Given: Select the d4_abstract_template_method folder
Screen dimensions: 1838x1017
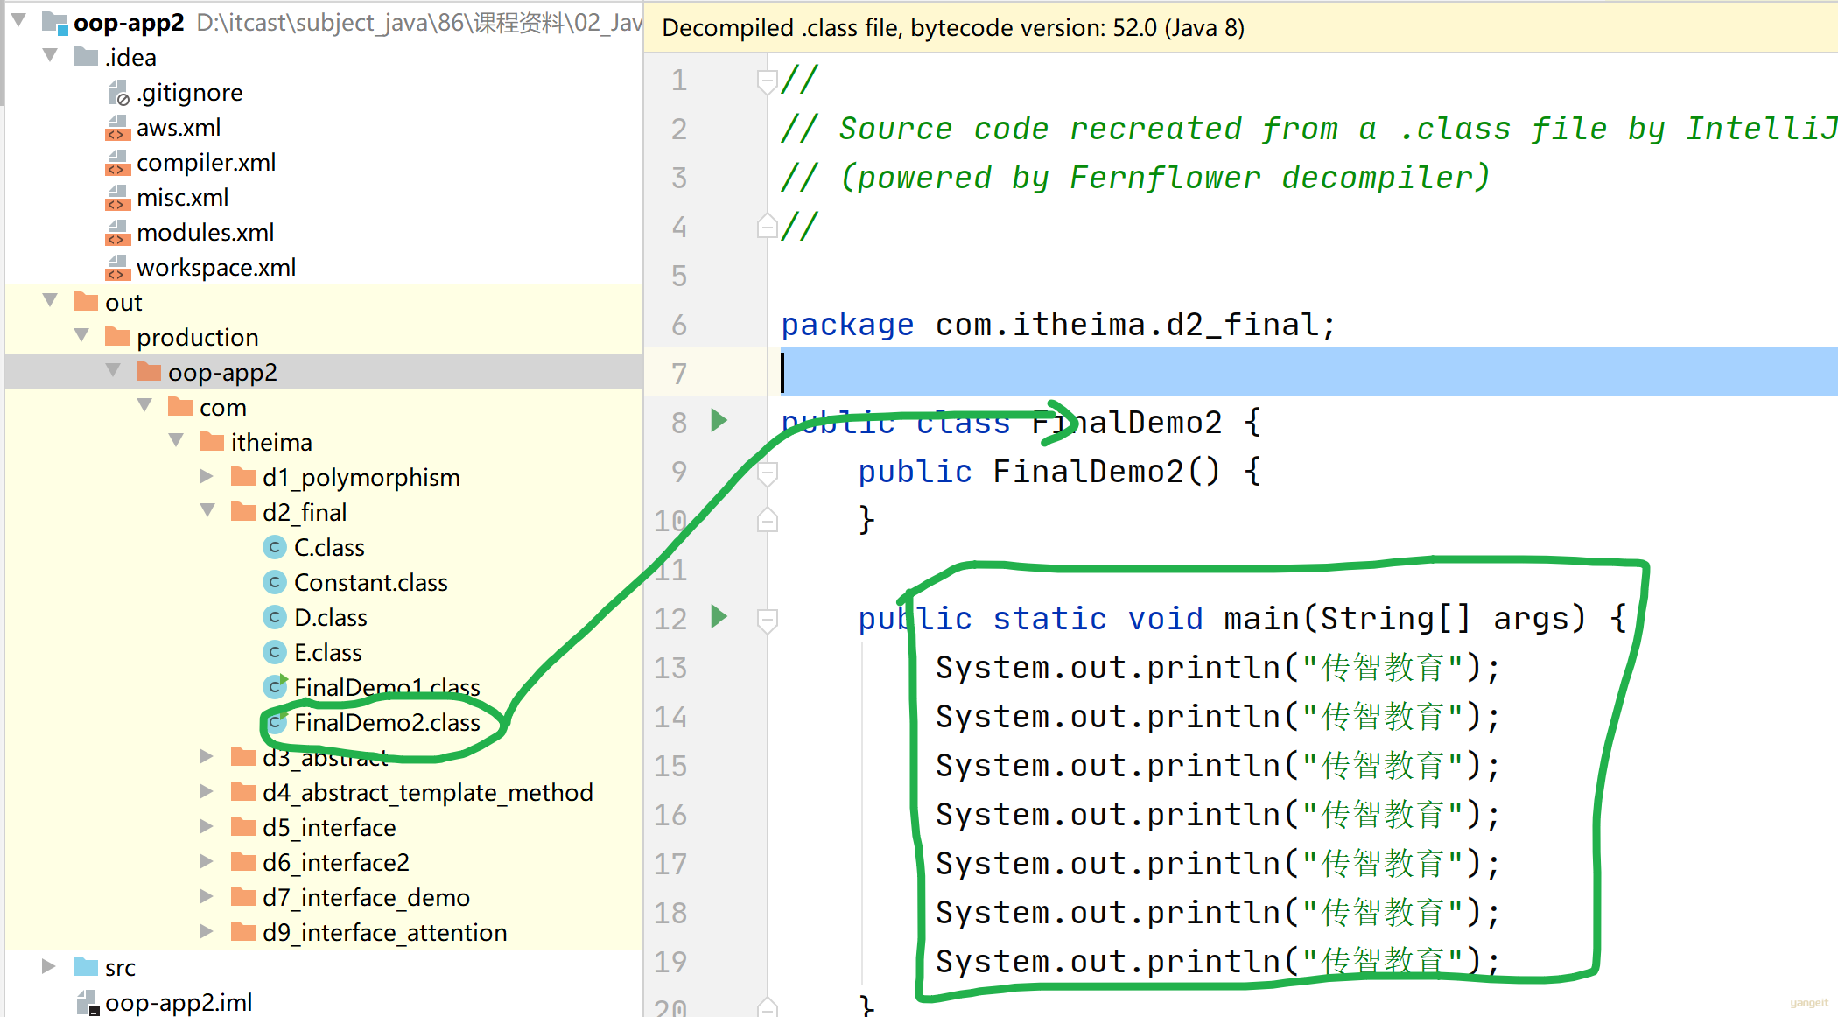Looking at the screenshot, I should click(x=428, y=792).
